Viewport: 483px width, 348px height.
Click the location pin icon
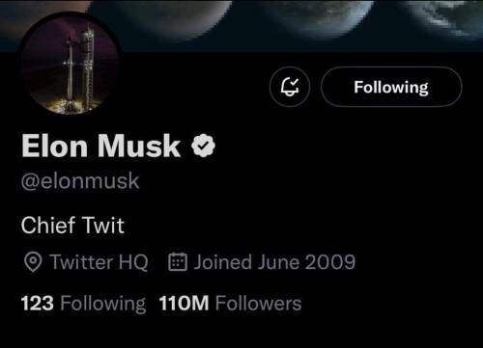(33, 262)
